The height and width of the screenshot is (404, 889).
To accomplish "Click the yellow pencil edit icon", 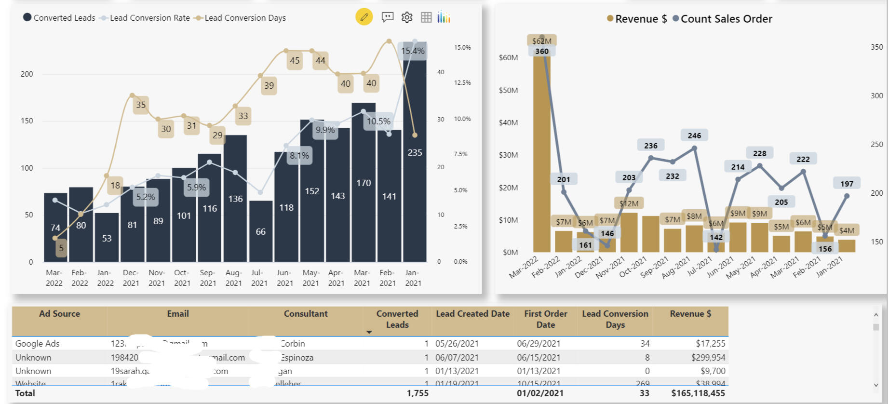I will pyautogui.click(x=364, y=17).
